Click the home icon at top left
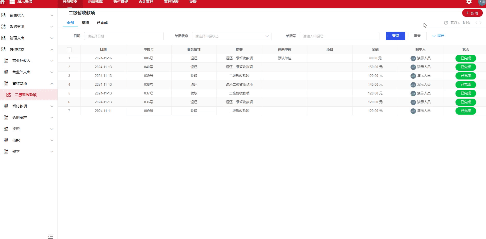Image resolution: width=486 pixels, height=239 pixels. 3,2
